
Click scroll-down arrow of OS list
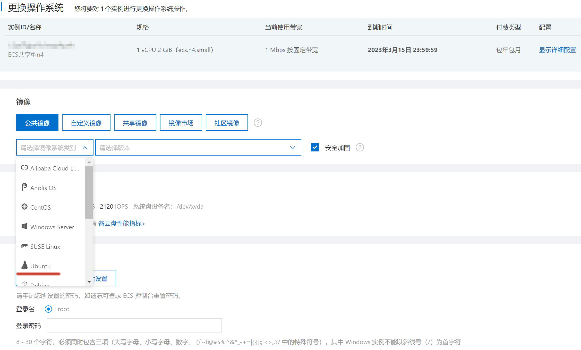pyautogui.click(x=89, y=281)
